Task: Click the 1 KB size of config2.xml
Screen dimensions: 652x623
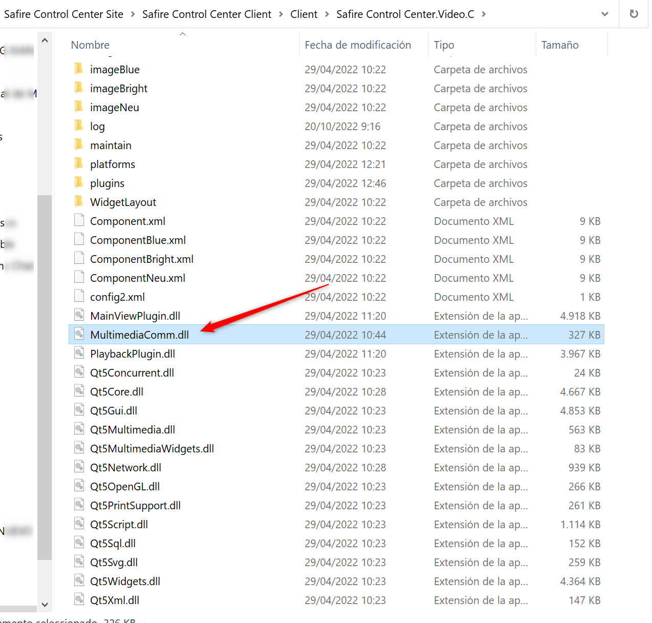Action: point(590,297)
